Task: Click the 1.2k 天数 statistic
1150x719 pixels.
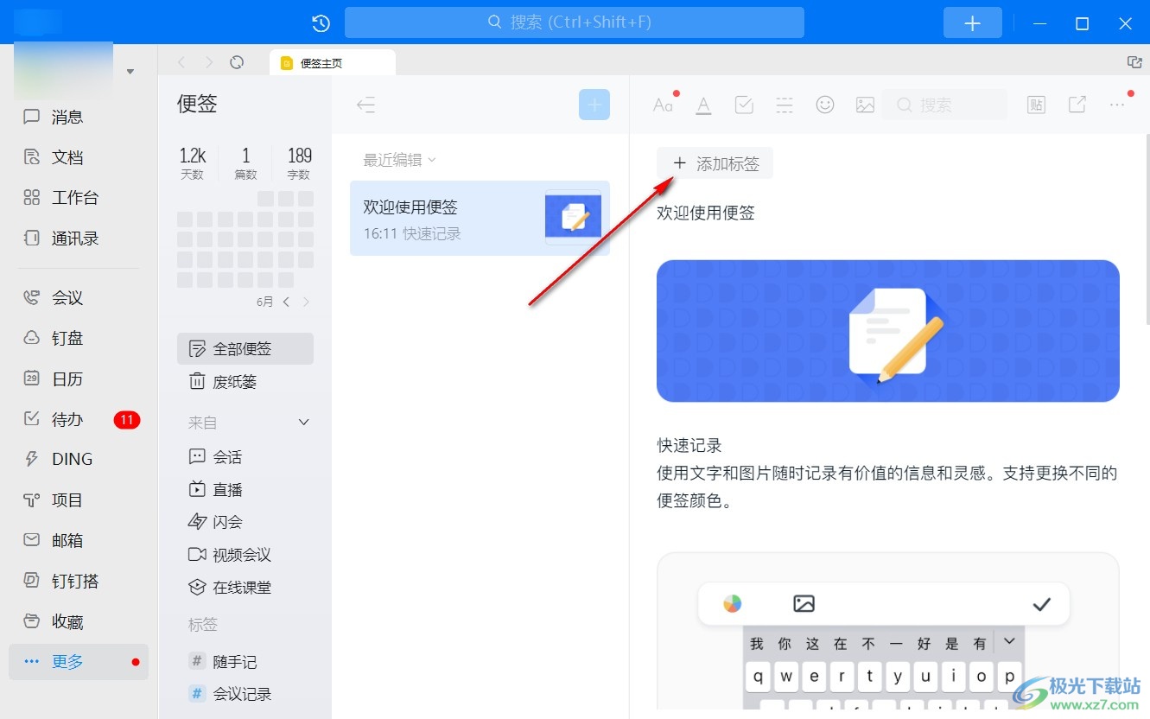Action: coord(192,162)
